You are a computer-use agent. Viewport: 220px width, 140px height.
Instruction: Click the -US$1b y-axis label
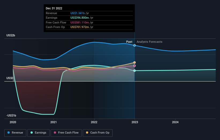pyautogui.click(x=11, y=115)
